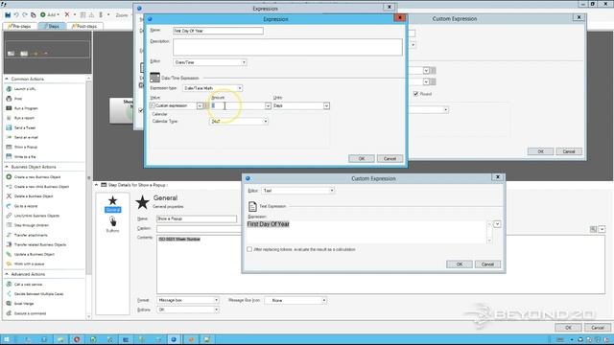Click the Redo arrow in toolbar
Image resolution: width=614 pixels, height=345 pixels.
coord(25,15)
